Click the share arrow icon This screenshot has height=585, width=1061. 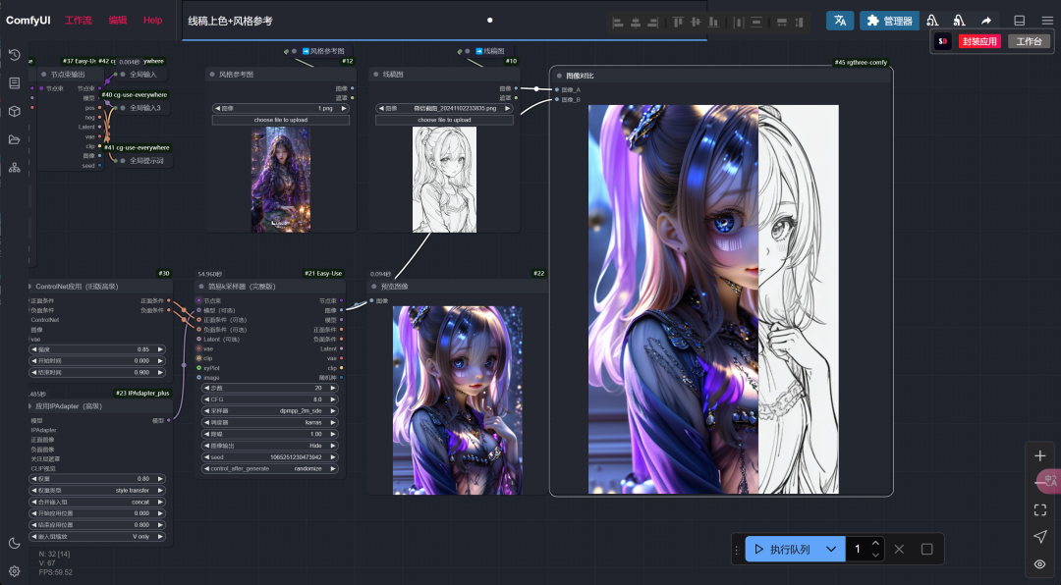coord(986,21)
